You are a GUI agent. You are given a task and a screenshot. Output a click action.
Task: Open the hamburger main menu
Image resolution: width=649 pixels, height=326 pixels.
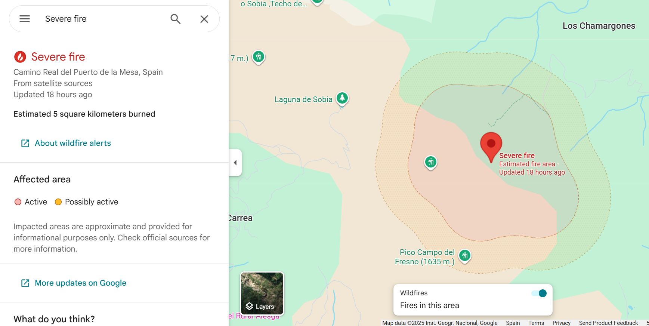pyautogui.click(x=25, y=19)
